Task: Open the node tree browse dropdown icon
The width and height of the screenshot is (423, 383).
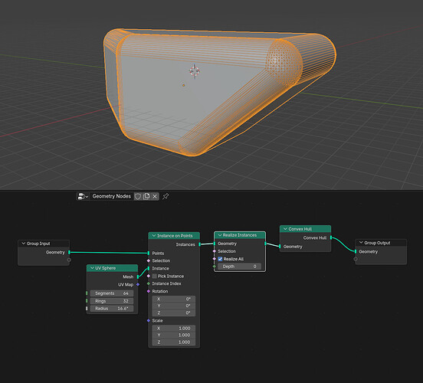Action: (83, 196)
